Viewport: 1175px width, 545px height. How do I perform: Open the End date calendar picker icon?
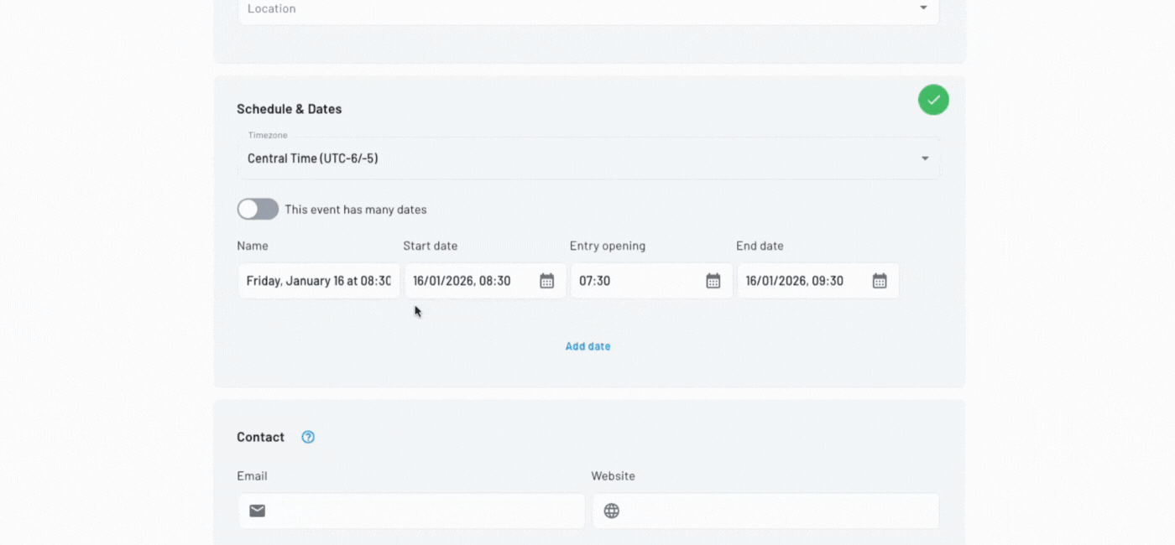pos(879,281)
